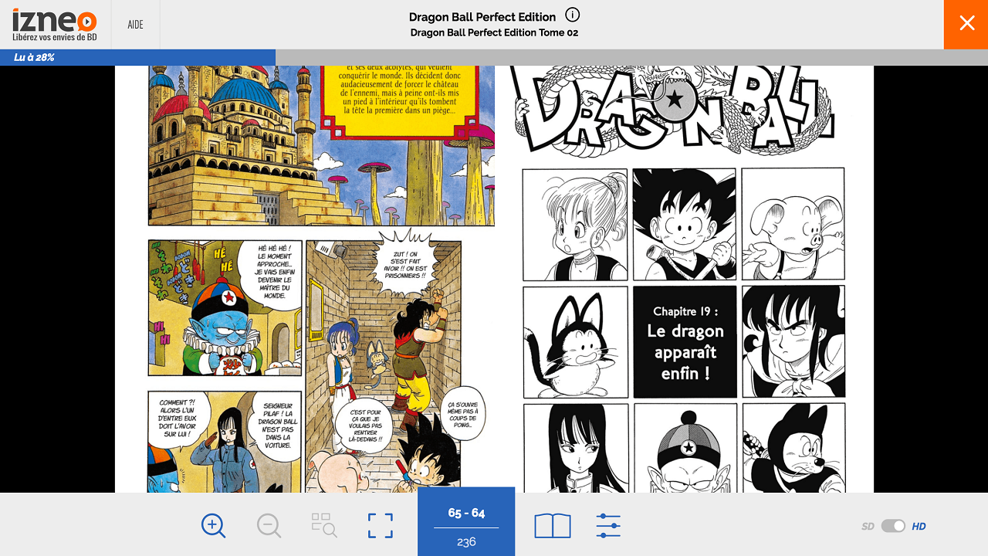Open the AIDE help menu

(x=135, y=25)
